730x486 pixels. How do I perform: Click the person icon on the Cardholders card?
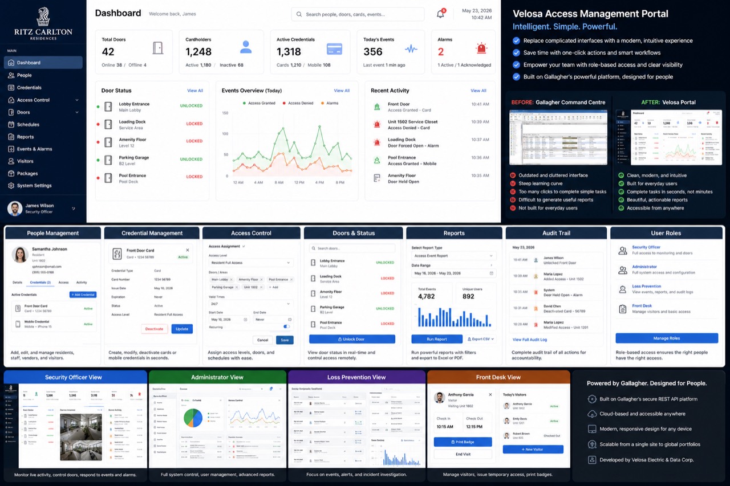tap(246, 47)
